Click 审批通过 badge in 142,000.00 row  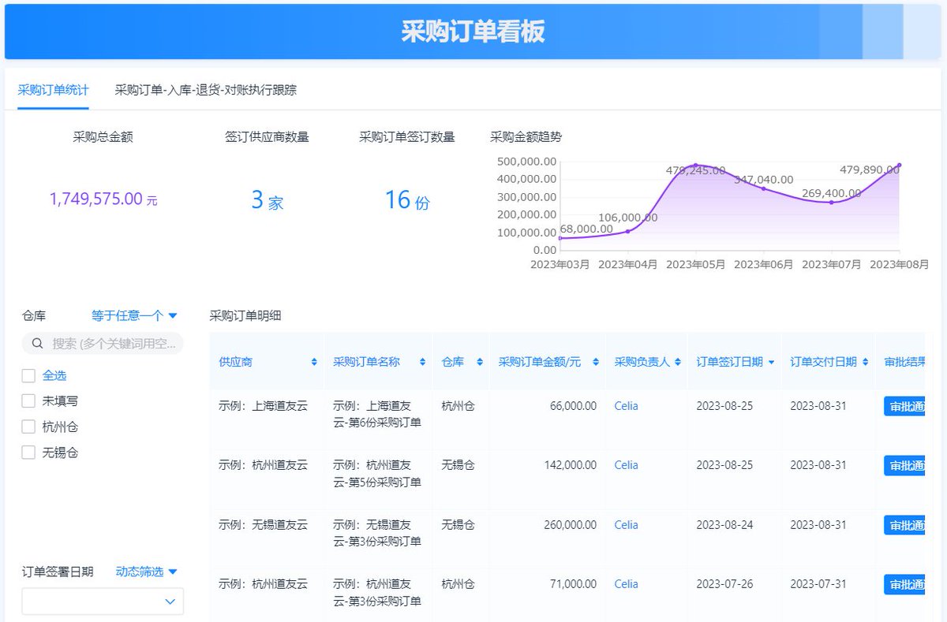coord(904,466)
